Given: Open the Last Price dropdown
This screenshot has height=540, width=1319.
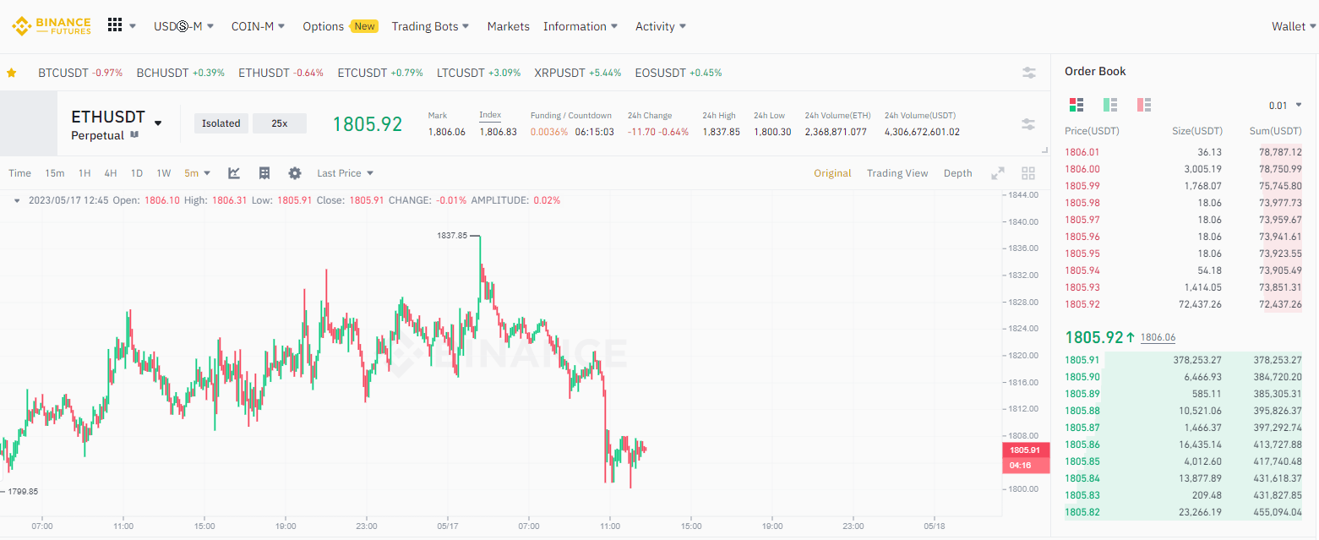Looking at the screenshot, I should (346, 173).
